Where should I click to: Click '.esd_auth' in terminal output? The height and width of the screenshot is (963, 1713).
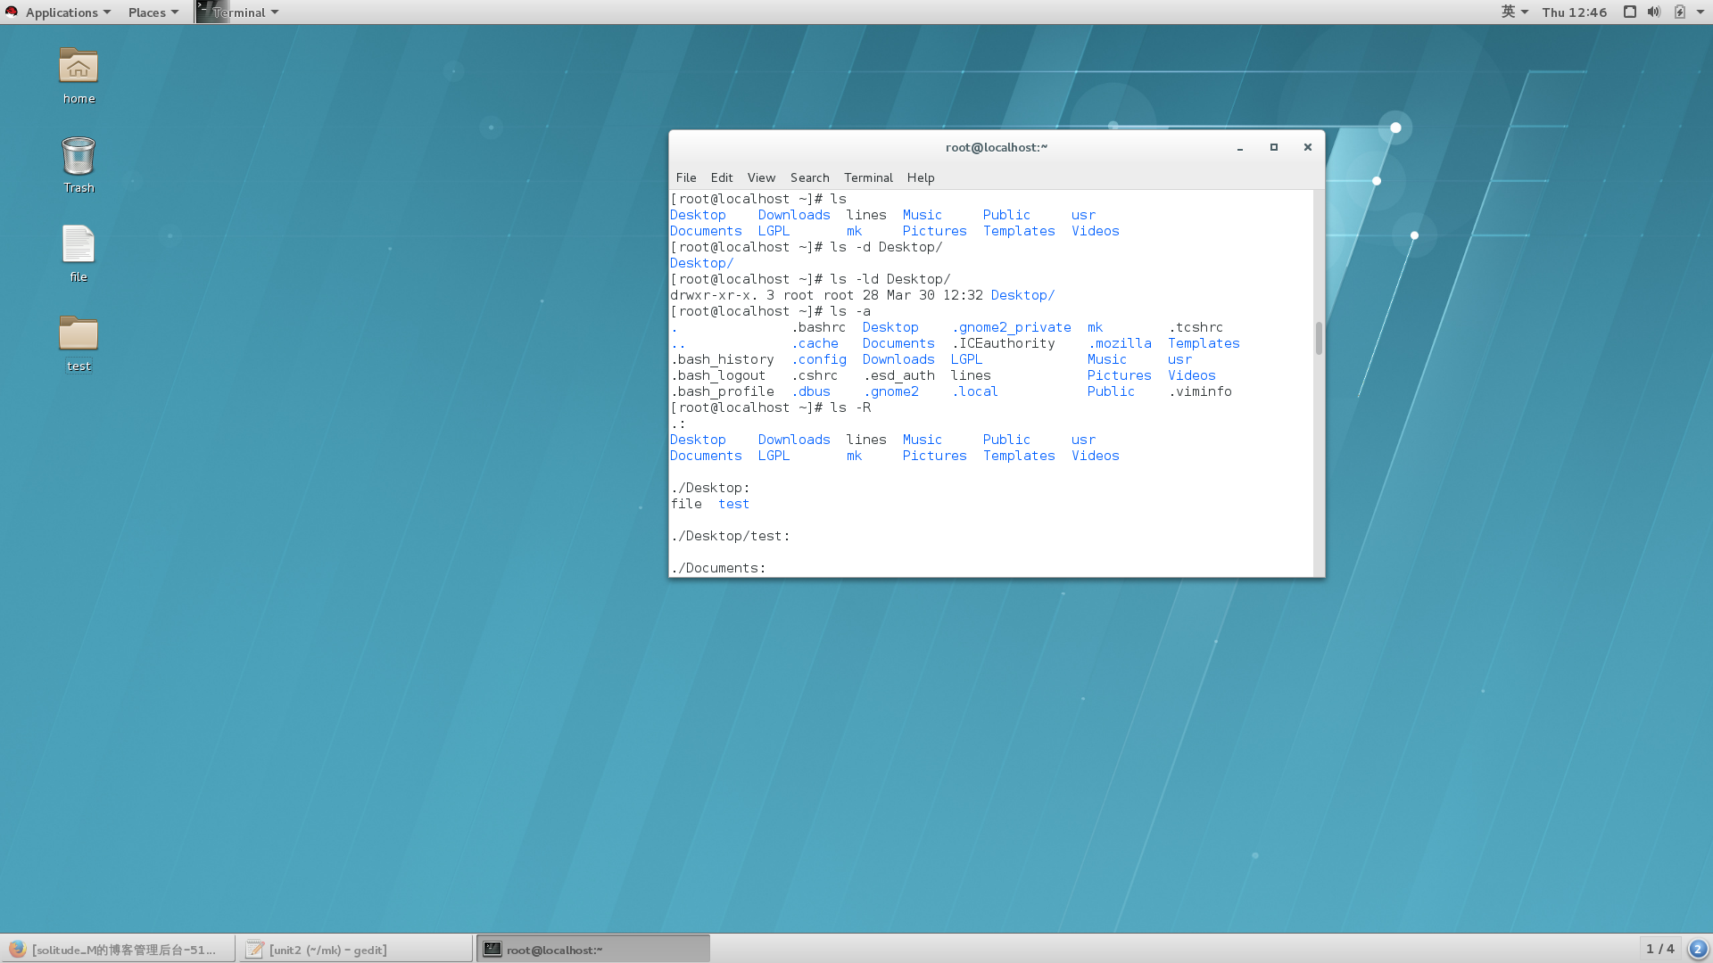898,375
